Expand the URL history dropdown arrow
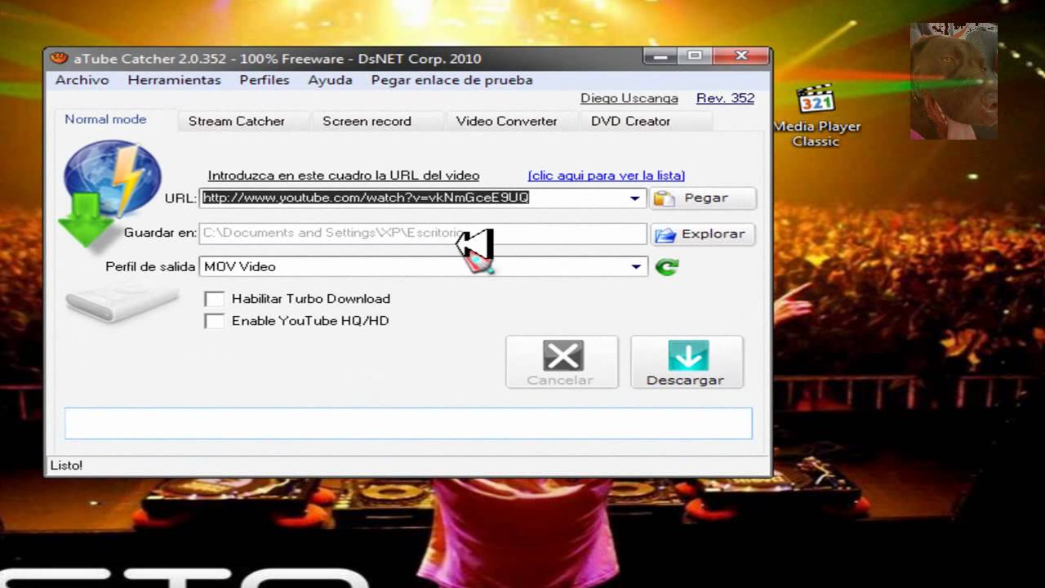 click(x=635, y=198)
